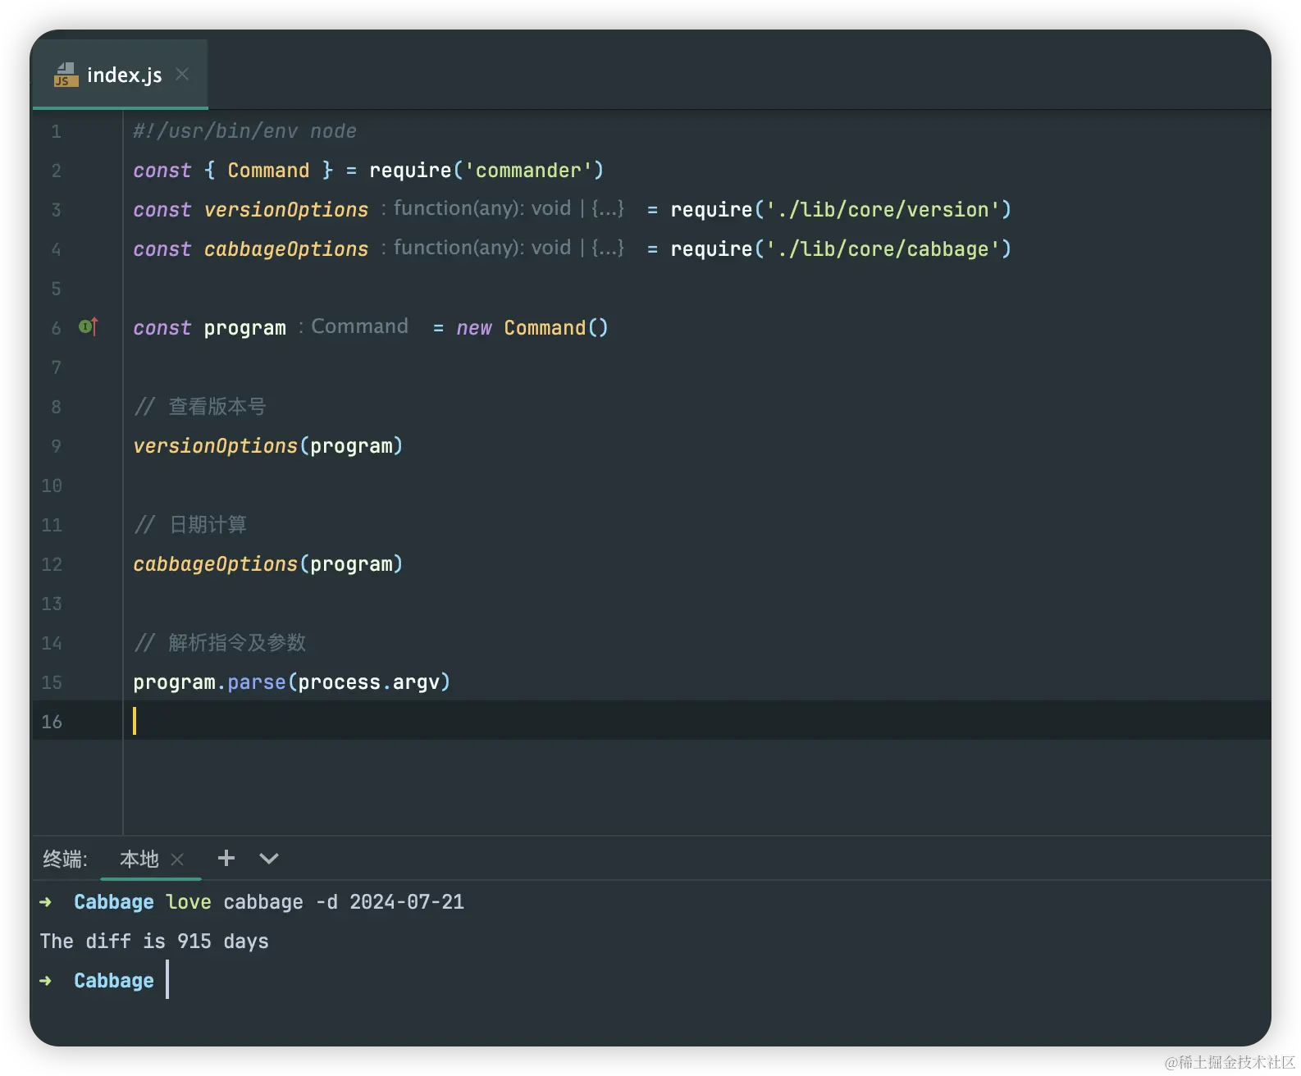Click 'new Command()' constructor call
This screenshot has height=1076, width=1301.
coord(532,328)
